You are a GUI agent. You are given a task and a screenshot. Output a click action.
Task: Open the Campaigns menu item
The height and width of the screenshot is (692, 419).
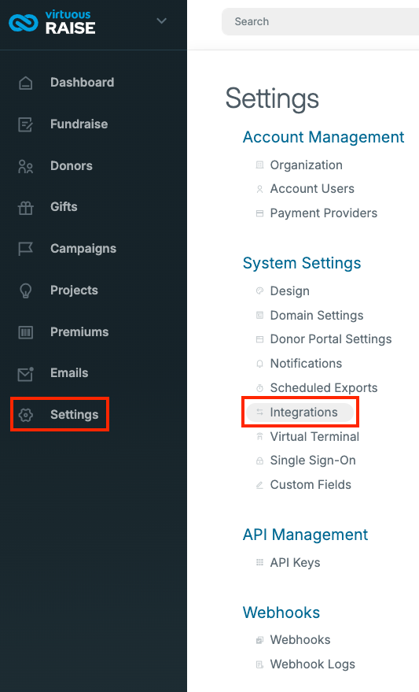(83, 249)
